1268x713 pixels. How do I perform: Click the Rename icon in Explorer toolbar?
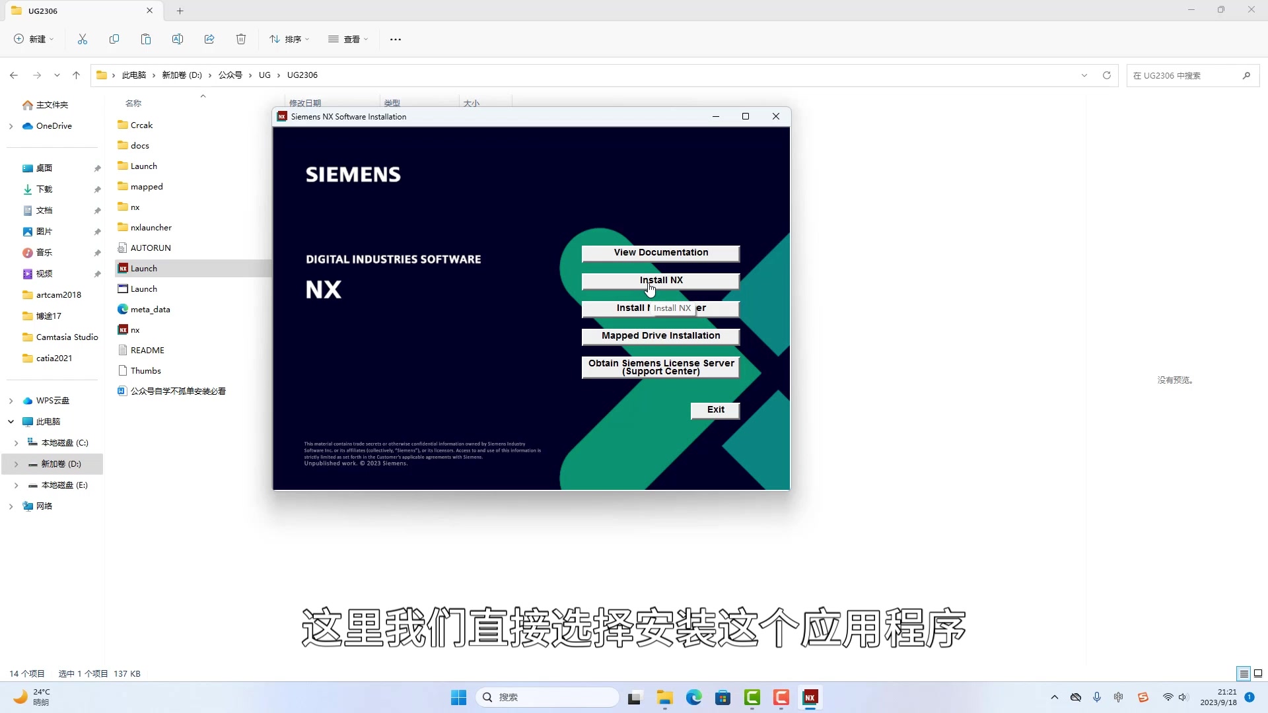(178, 40)
